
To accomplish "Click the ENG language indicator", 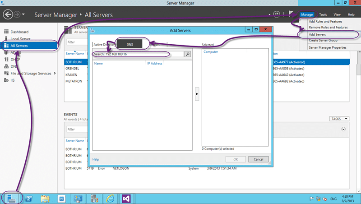I will click(x=333, y=199).
